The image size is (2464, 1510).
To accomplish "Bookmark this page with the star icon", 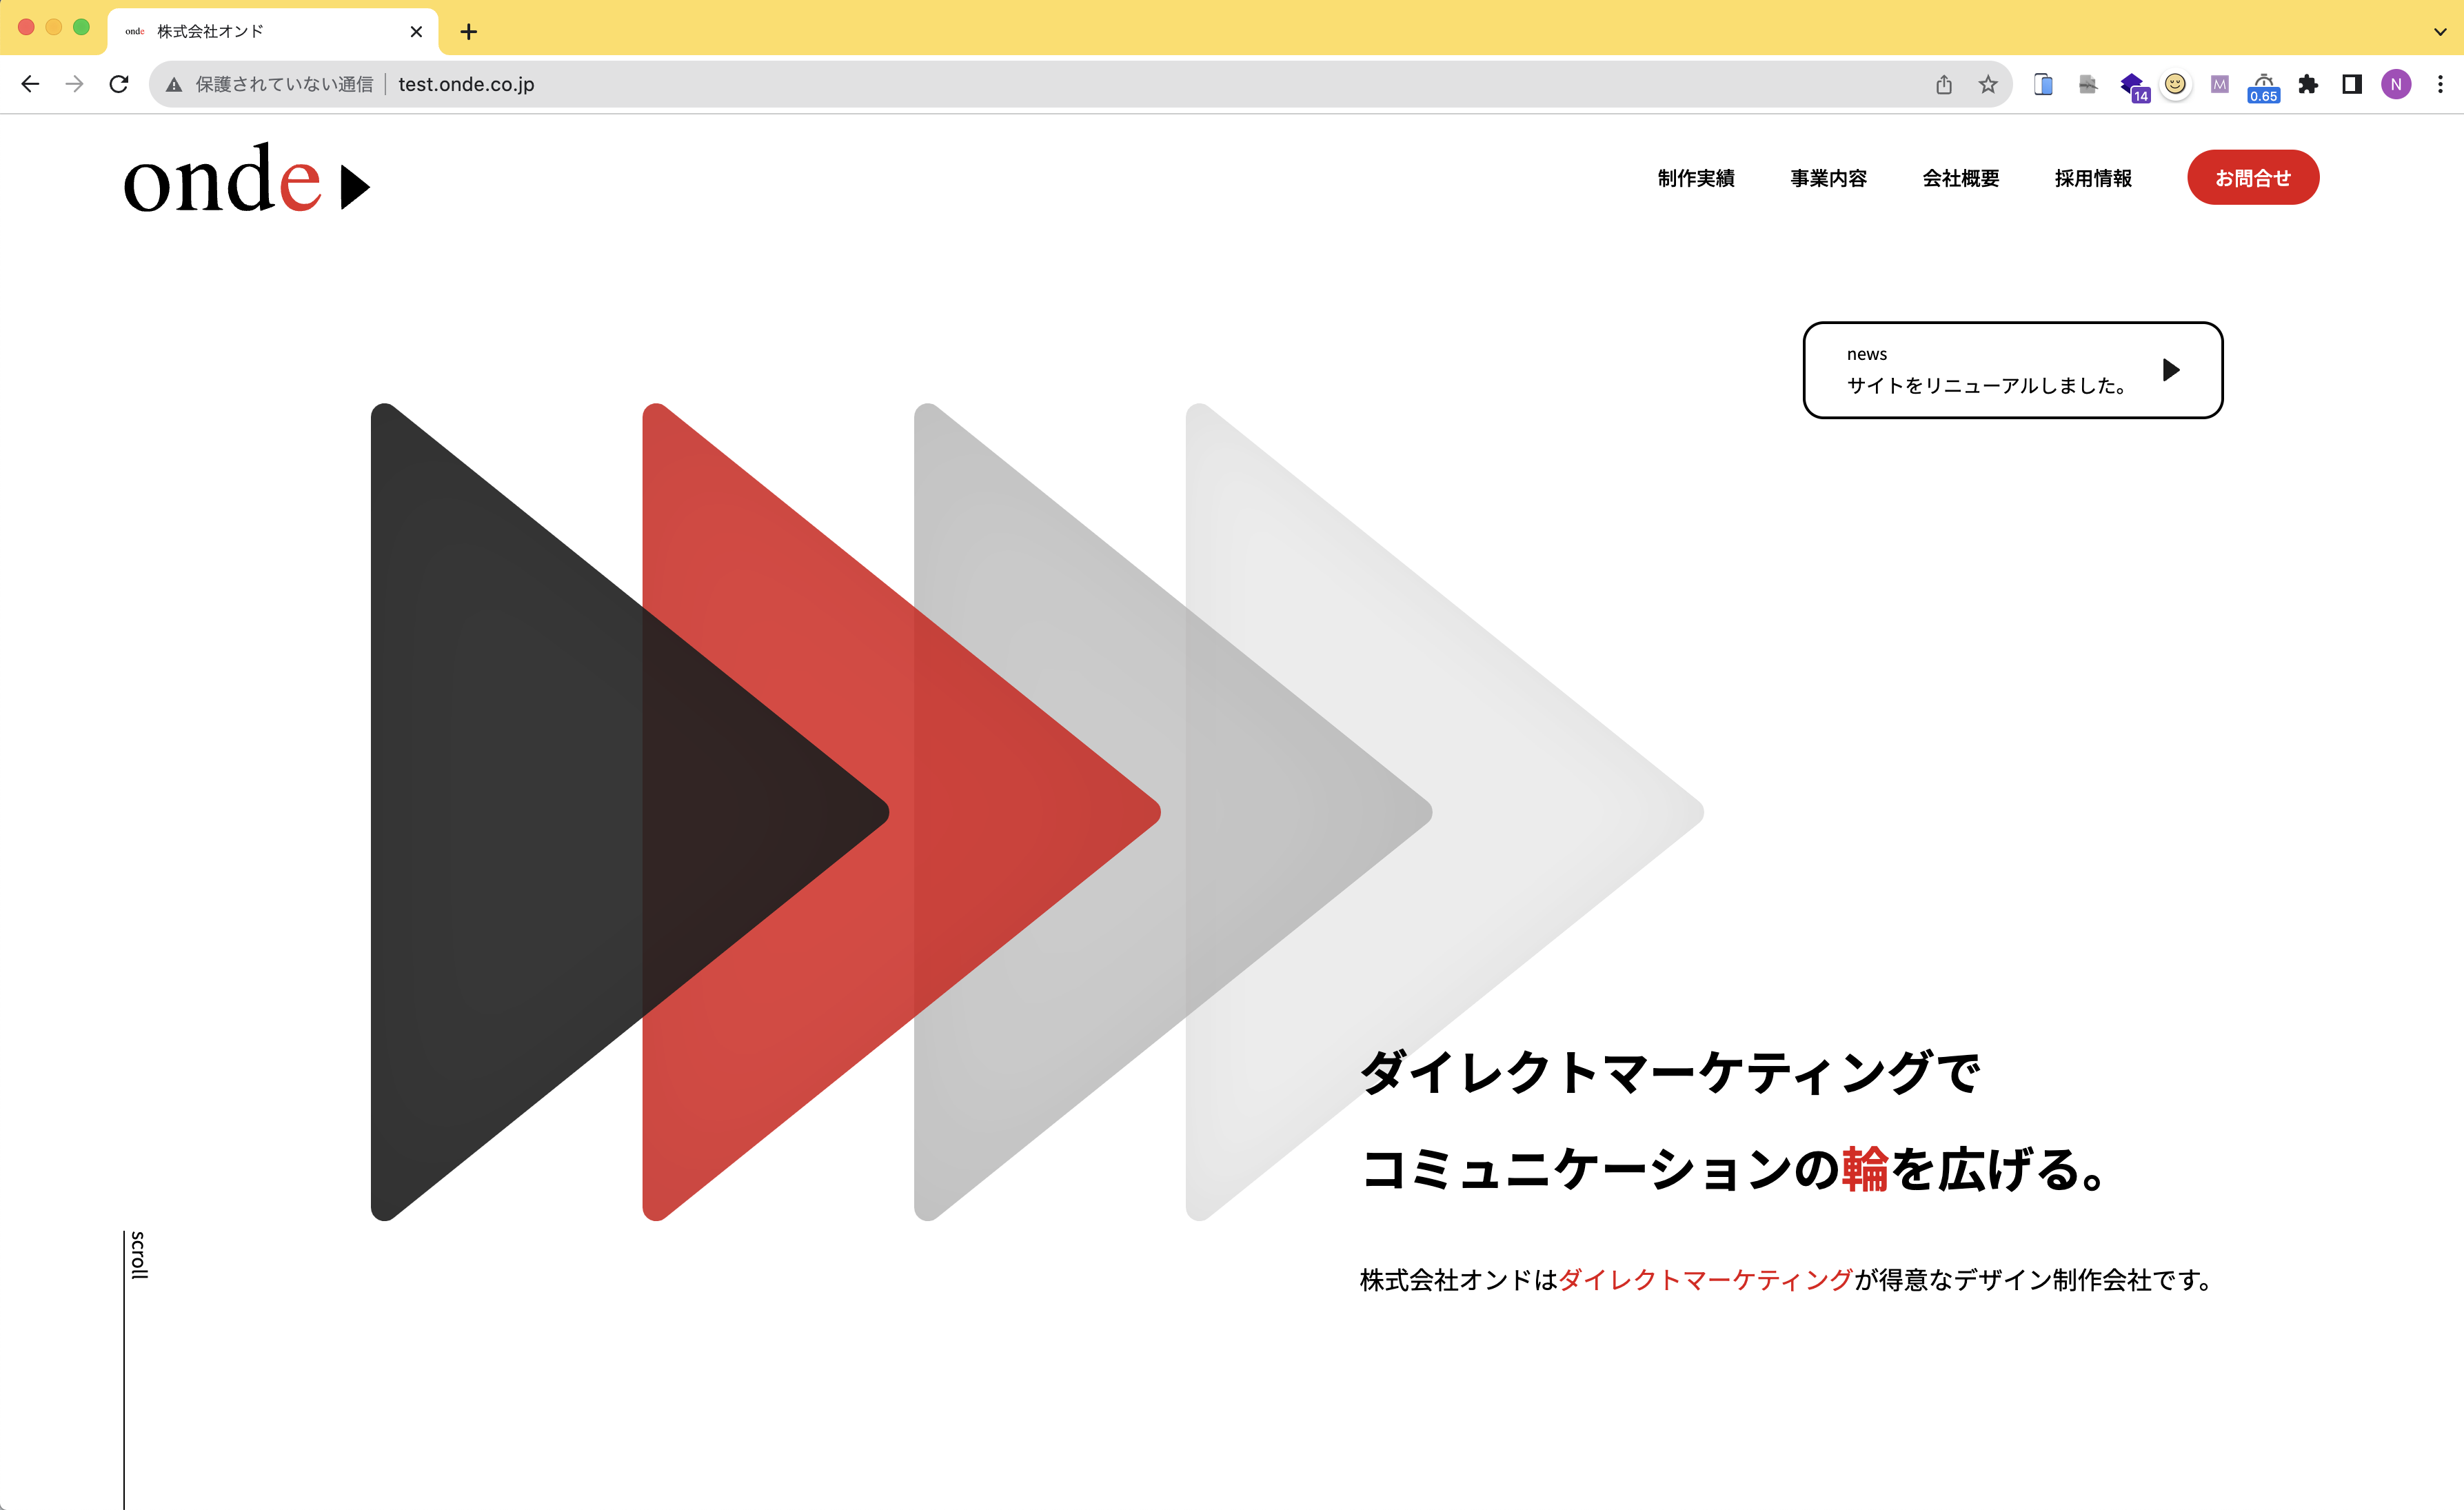I will point(1987,84).
